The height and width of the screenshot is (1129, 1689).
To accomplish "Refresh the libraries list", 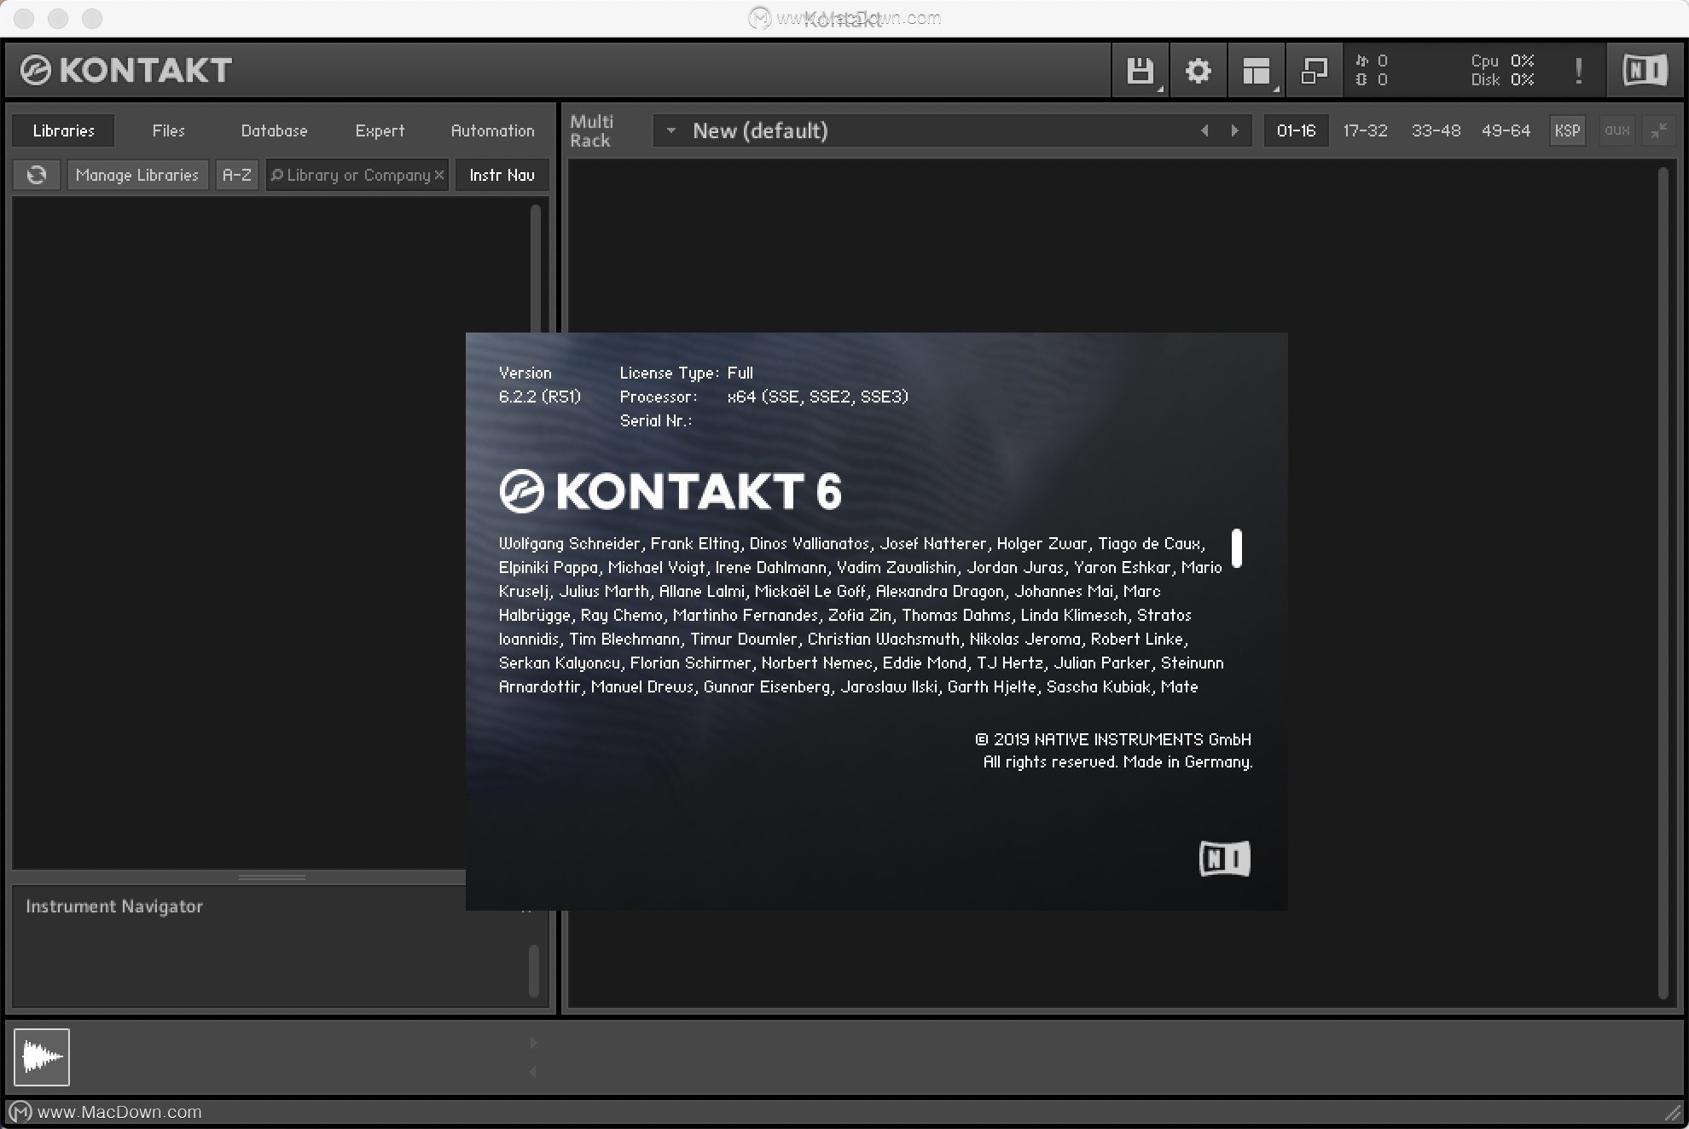I will point(37,175).
